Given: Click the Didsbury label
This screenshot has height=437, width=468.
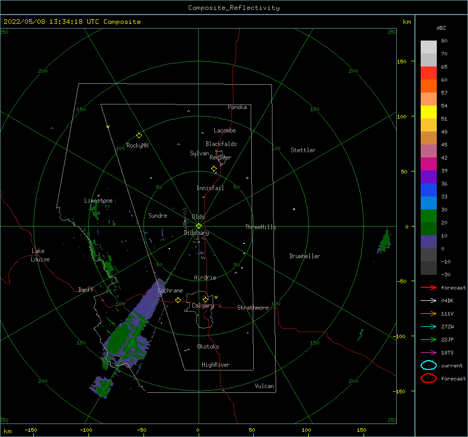Looking at the screenshot, I should coord(197,233).
